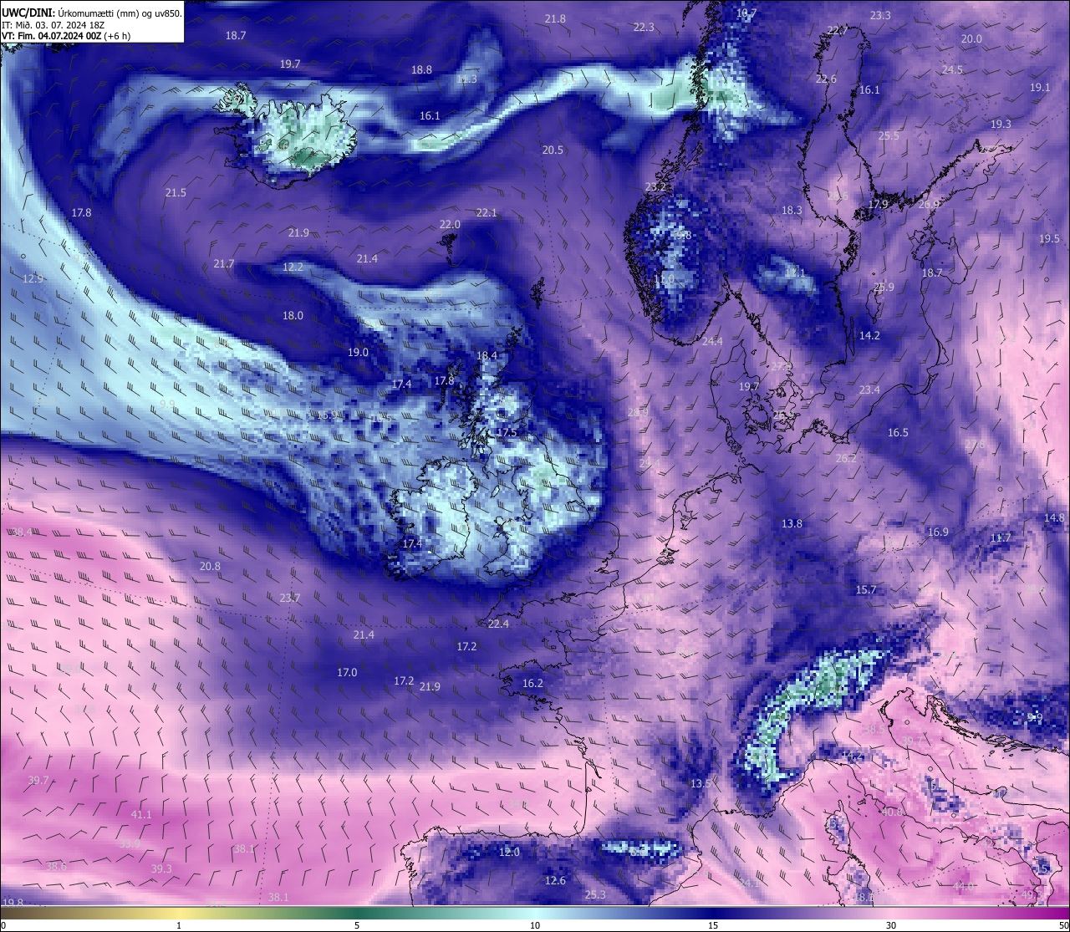1070x932 pixels.
Task: Click the map value 20.8
Action: 210,566
